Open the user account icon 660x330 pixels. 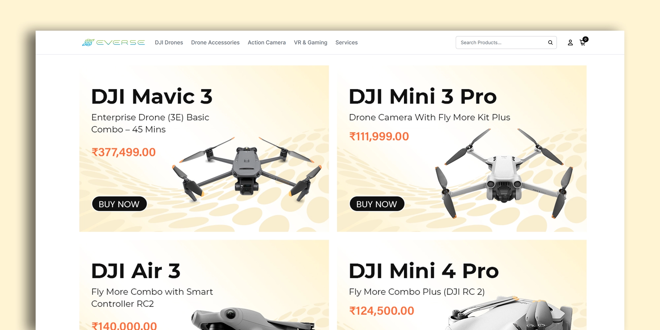click(x=570, y=43)
